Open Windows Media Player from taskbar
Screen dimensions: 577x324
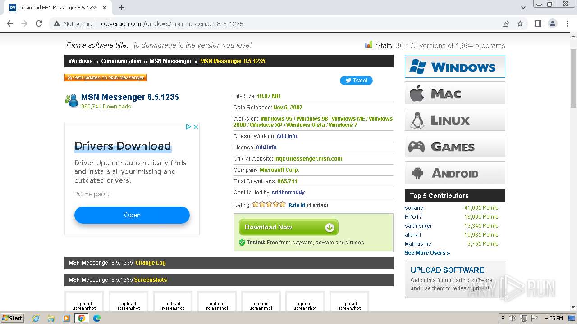[x=66, y=318]
